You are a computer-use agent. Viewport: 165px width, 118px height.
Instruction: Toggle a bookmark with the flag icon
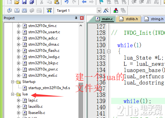(101, 2)
